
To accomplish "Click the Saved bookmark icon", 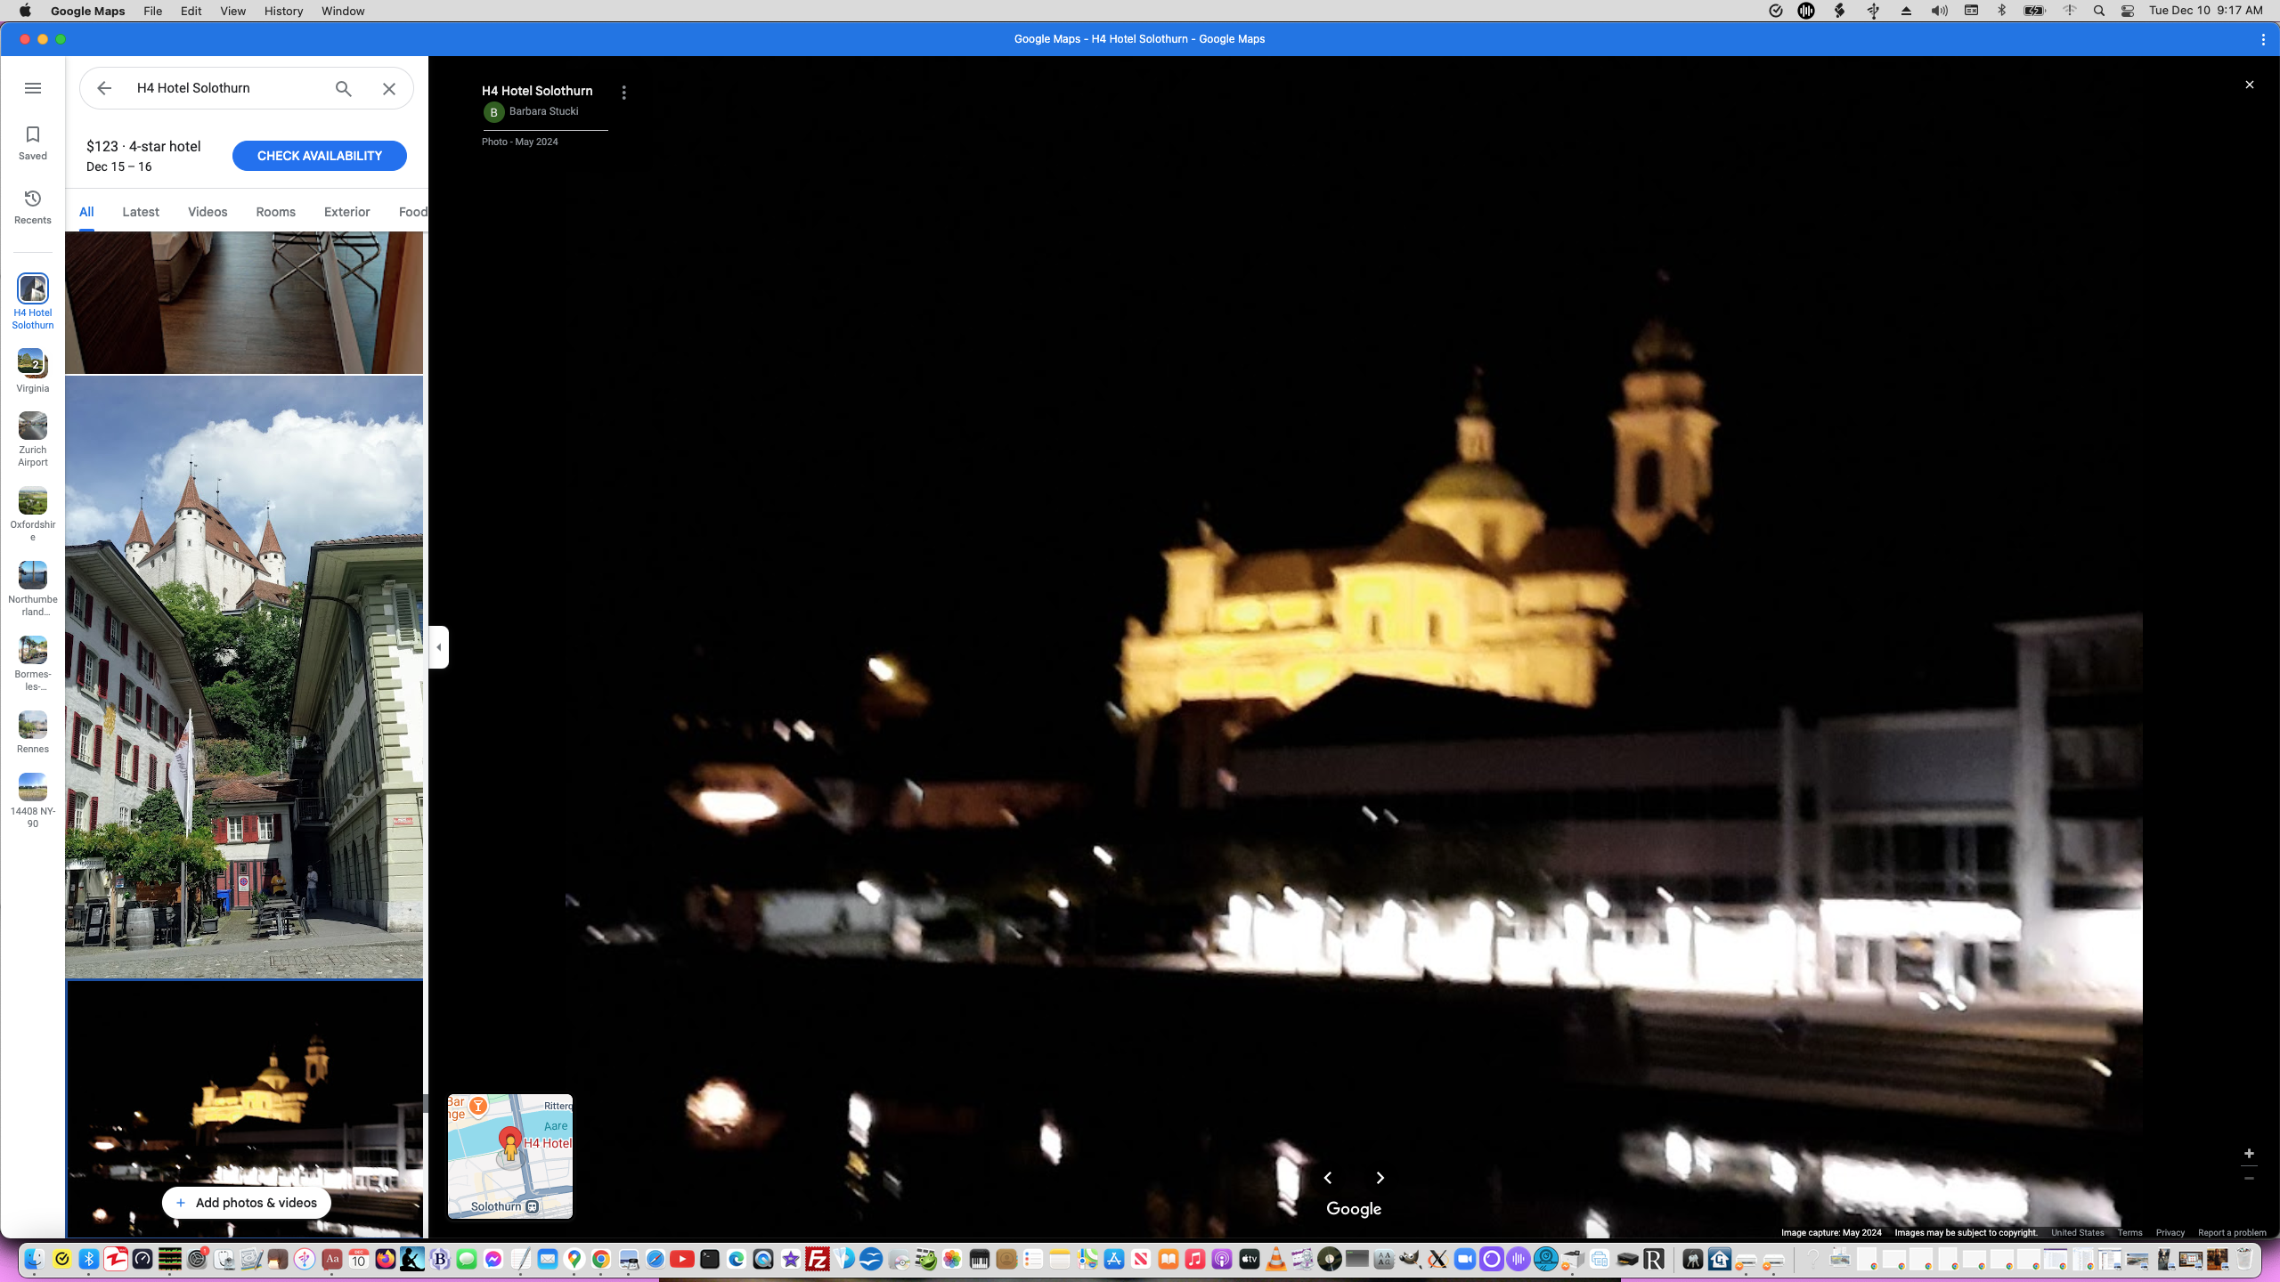I will point(33,142).
